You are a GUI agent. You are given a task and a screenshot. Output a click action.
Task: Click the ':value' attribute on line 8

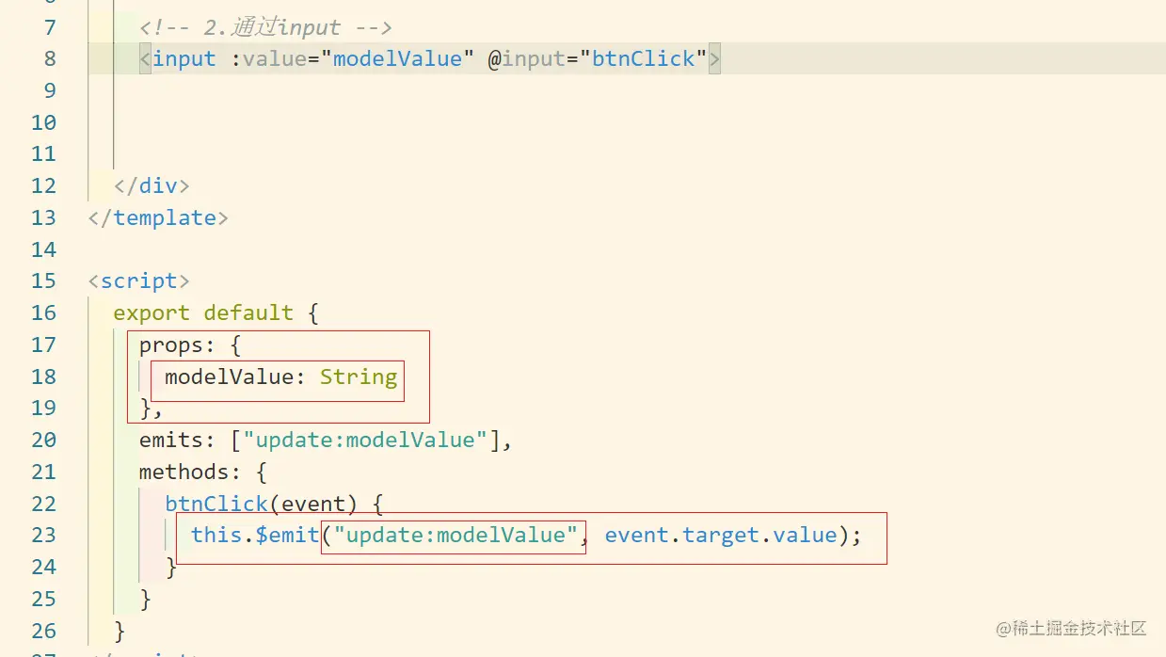coord(267,58)
